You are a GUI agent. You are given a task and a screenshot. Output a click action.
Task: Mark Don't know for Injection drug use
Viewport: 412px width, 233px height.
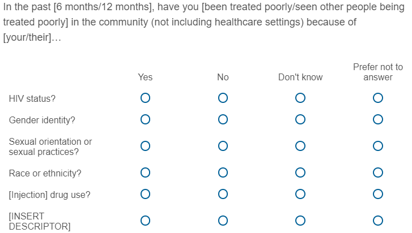coord(300,195)
